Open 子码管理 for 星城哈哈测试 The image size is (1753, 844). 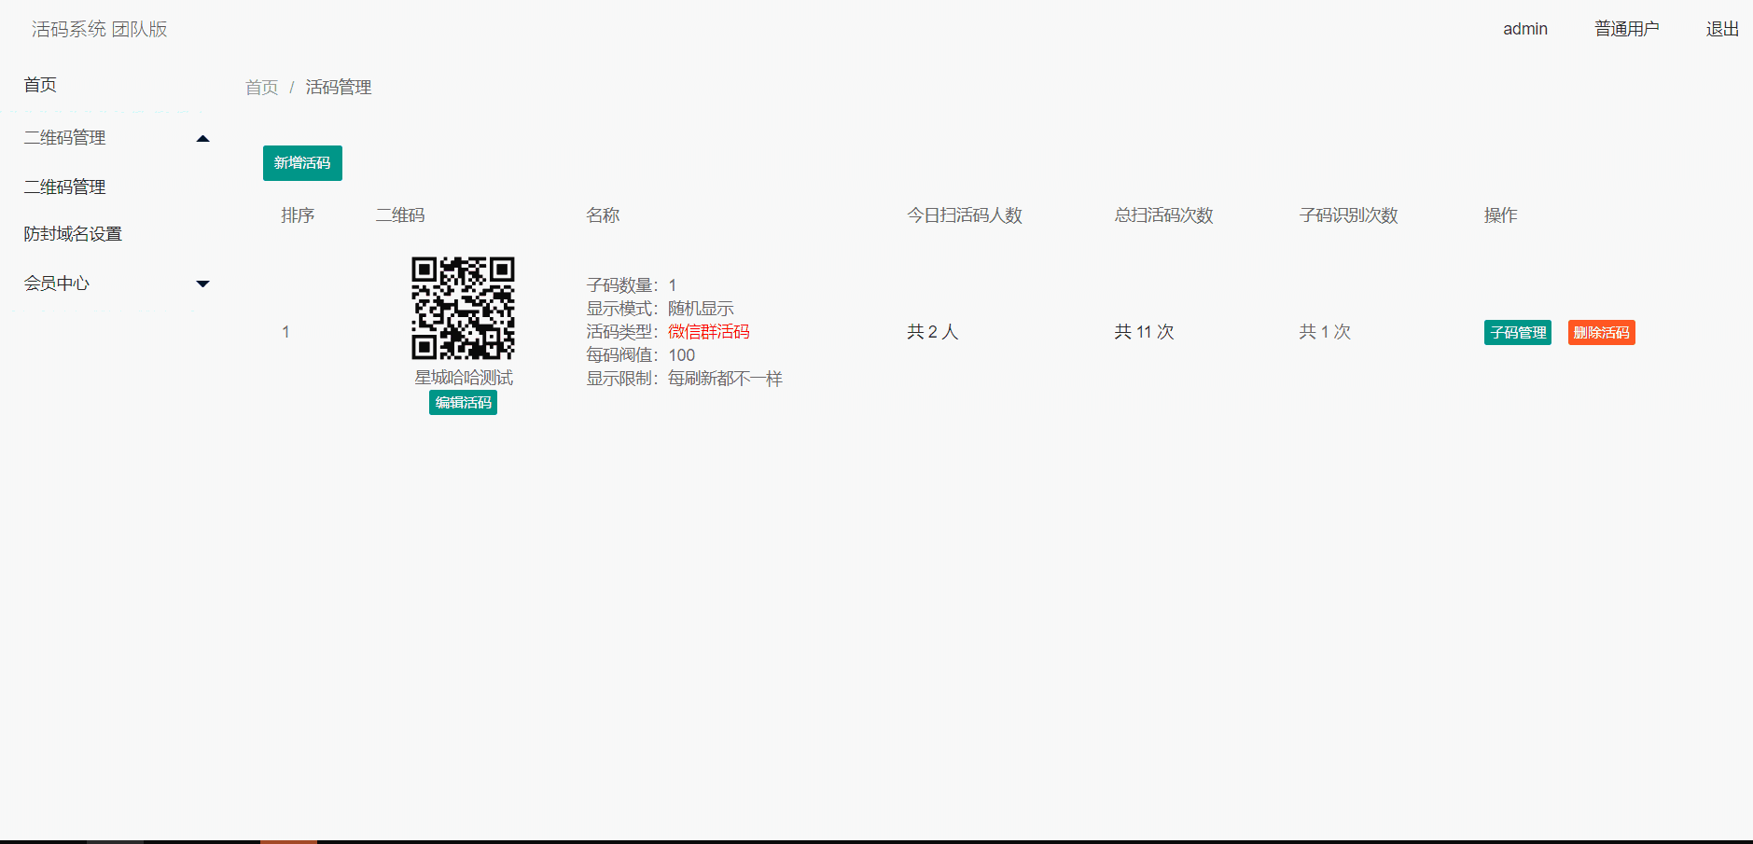point(1518,333)
